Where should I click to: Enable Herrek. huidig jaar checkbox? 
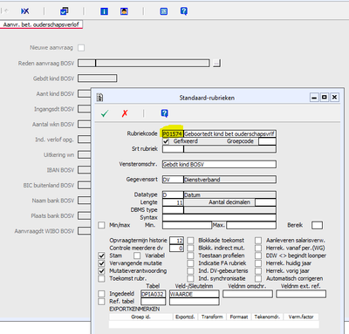tap(258, 263)
